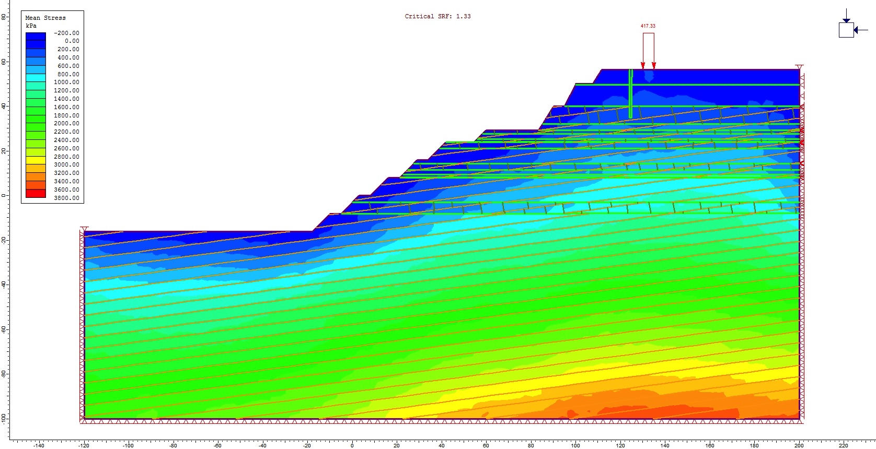The width and height of the screenshot is (876, 449).
Task: Click the 400.00 legend value
Action: [68, 57]
